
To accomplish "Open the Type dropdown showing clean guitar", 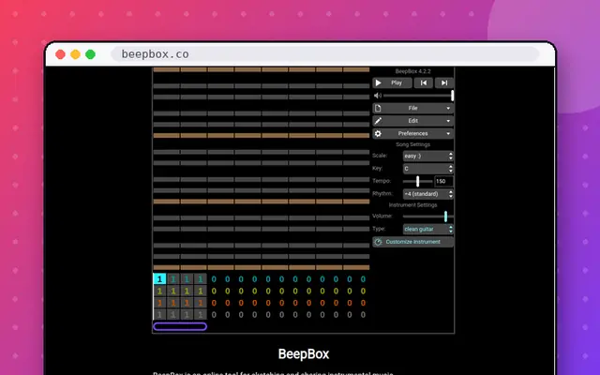I will [428, 229].
